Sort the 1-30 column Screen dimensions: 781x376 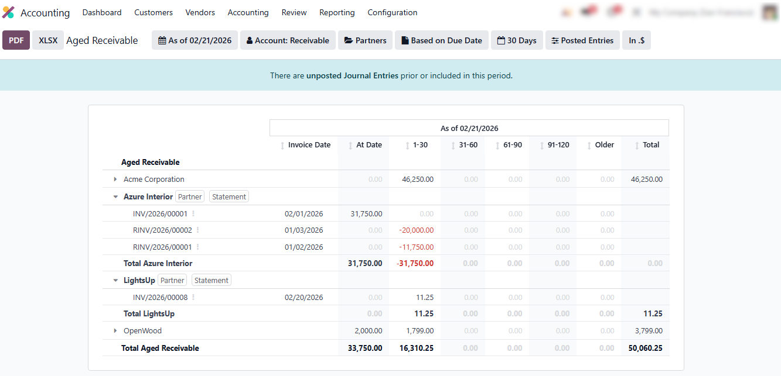coord(408,146)
